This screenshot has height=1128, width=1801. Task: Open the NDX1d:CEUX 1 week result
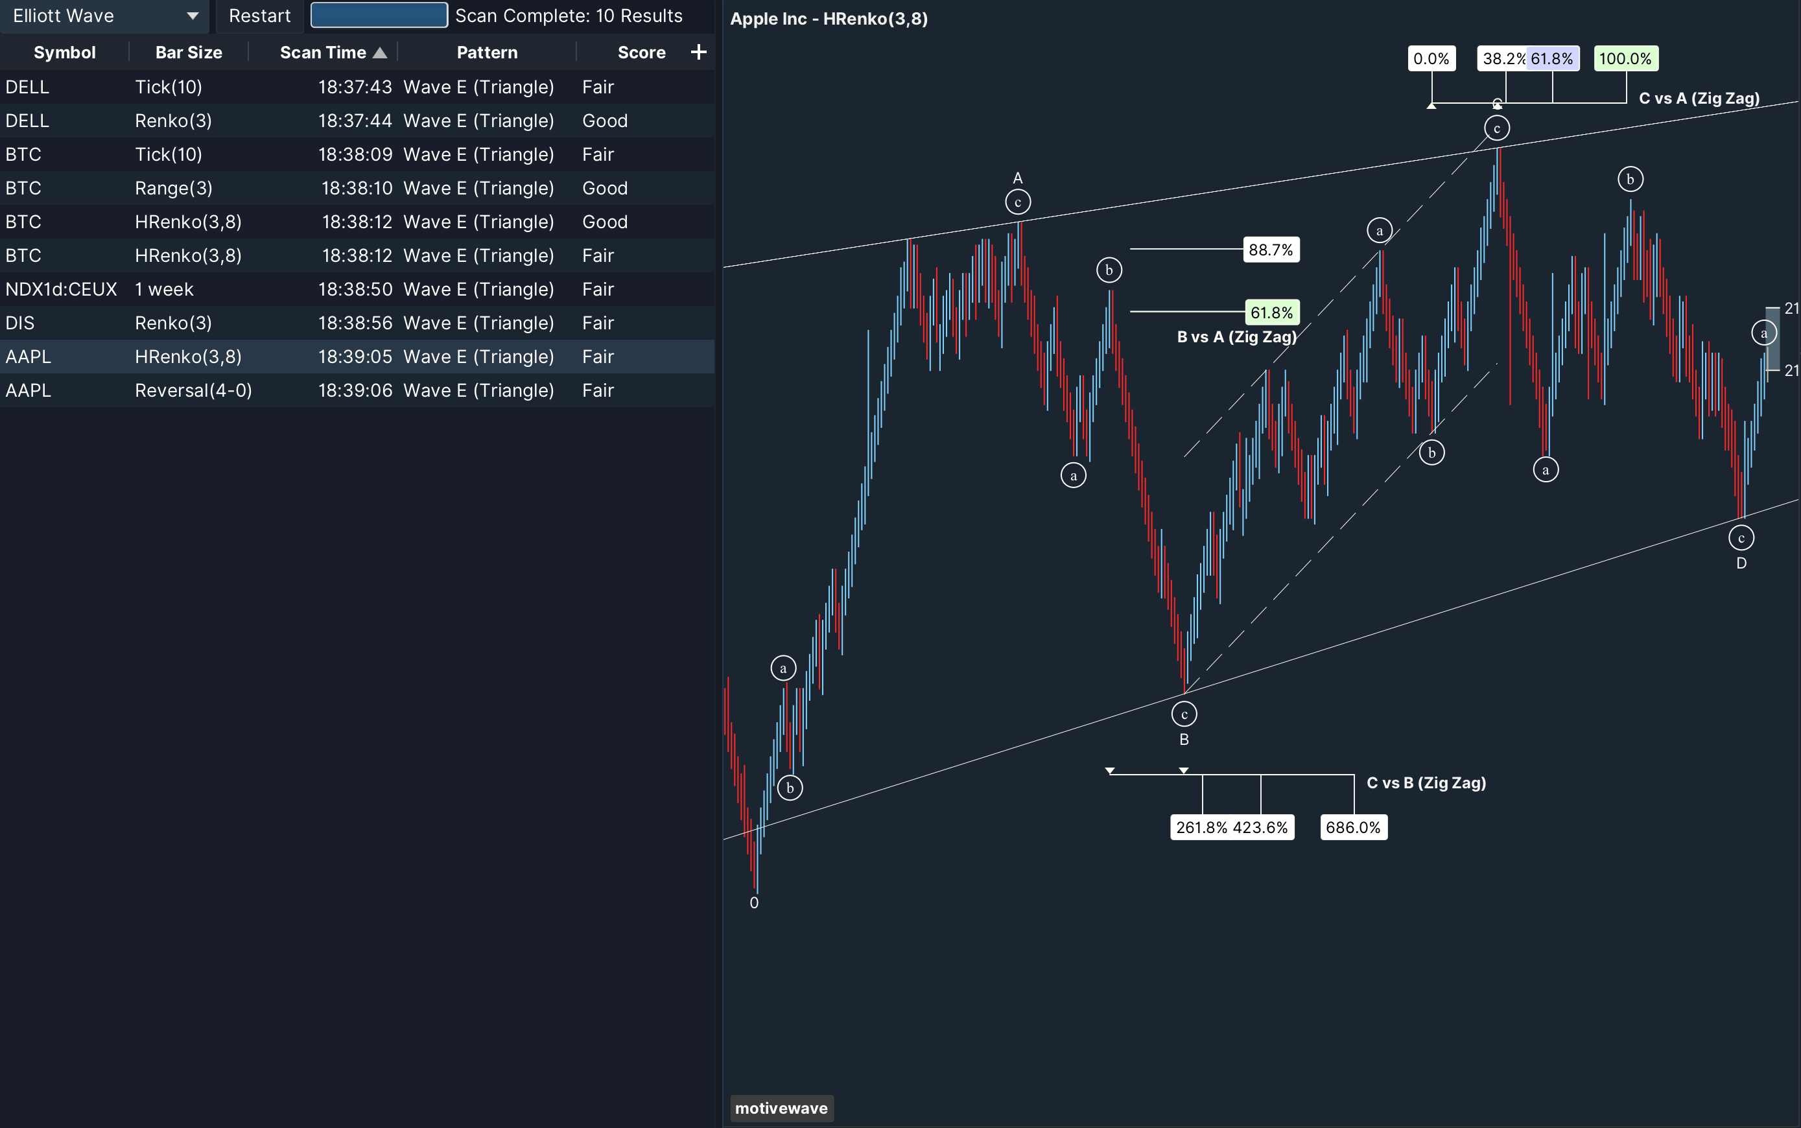(357, 290)
